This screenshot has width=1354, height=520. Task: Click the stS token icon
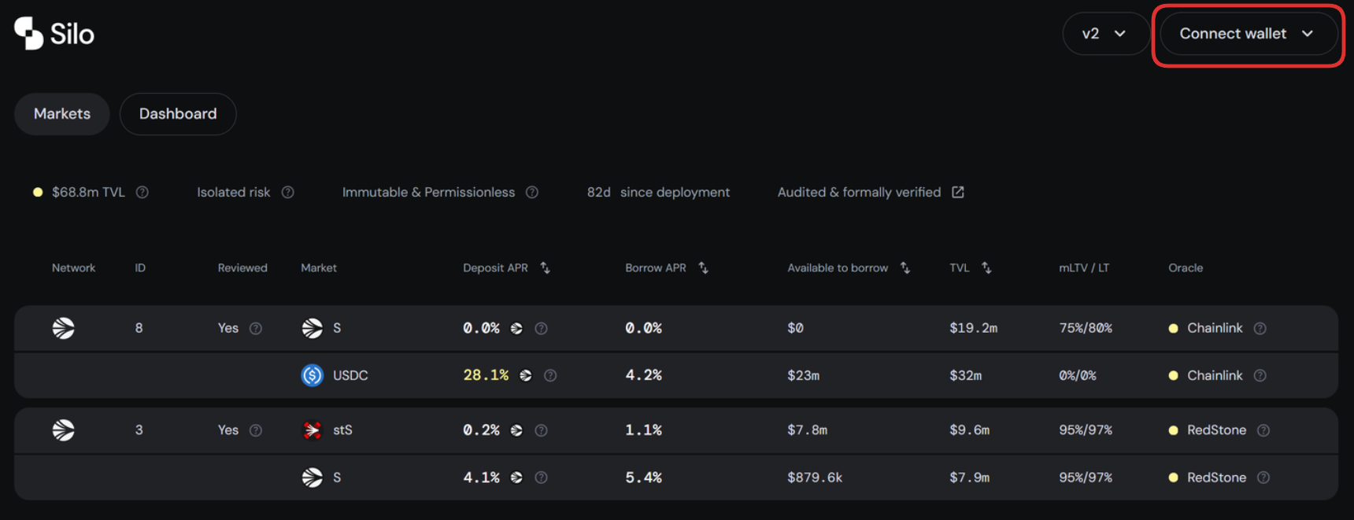(x=313, y=430)
